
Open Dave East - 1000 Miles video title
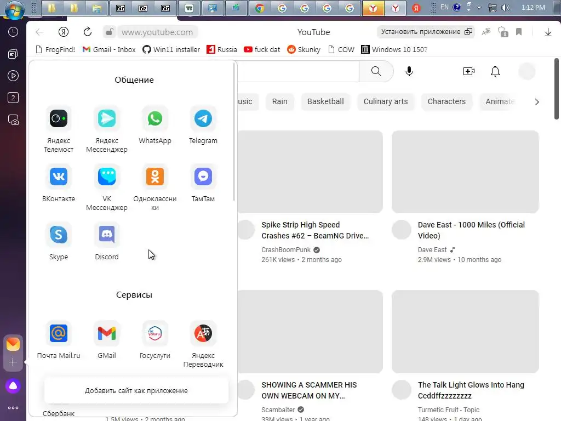pos(471,230)
